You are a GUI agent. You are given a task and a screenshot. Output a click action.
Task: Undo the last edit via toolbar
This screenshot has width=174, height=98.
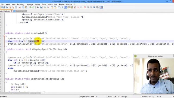pyautogui.click(x=30, y=7)
